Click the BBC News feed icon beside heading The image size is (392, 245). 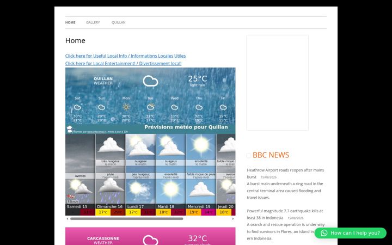249,156
